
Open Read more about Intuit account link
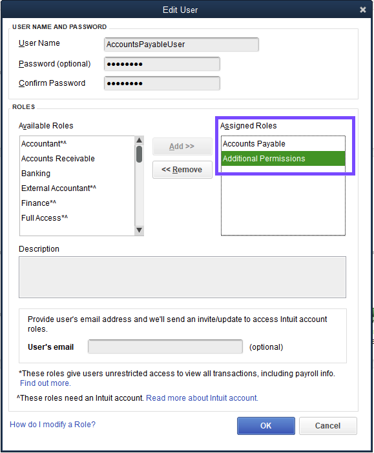coord(202,398)
